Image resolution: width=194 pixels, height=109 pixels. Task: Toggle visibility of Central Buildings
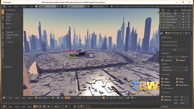coord(183,19)
